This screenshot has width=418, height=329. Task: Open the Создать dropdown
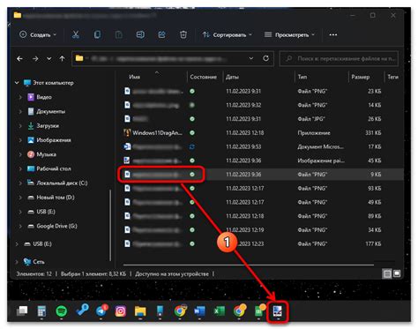point(38,34)
